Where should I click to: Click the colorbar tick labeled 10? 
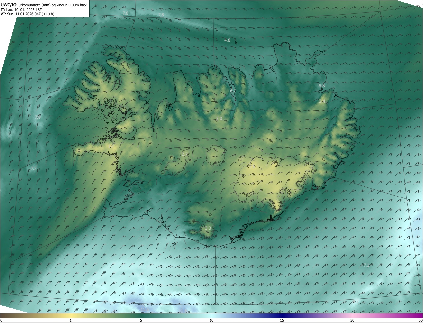coord(211,320)
